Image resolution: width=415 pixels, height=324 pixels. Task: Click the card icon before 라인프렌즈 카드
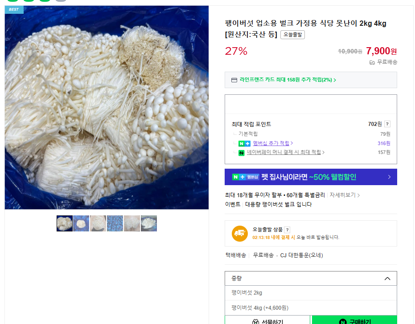click(234, 80)
